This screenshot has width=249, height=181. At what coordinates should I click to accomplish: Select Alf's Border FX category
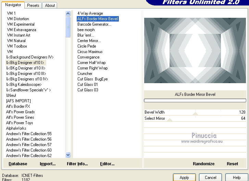point(18,106)
